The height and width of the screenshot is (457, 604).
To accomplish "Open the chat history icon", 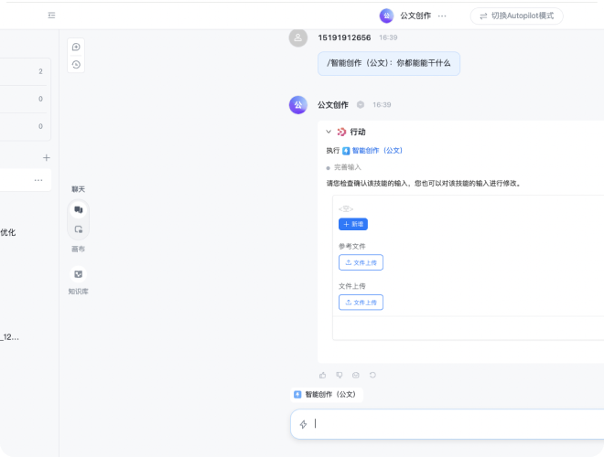I will click(x=76, y=64).
